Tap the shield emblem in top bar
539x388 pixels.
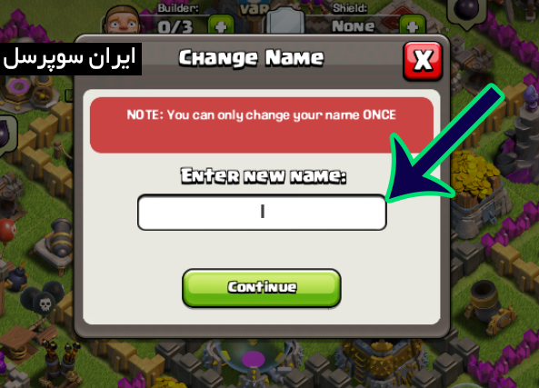285,21
